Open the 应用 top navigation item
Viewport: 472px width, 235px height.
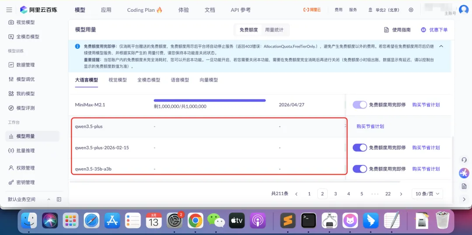pyautogui.click(x=106, y=10)
